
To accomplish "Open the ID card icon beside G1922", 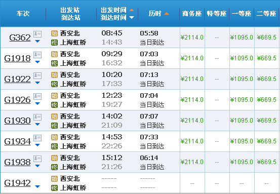I will coord(37,75).
